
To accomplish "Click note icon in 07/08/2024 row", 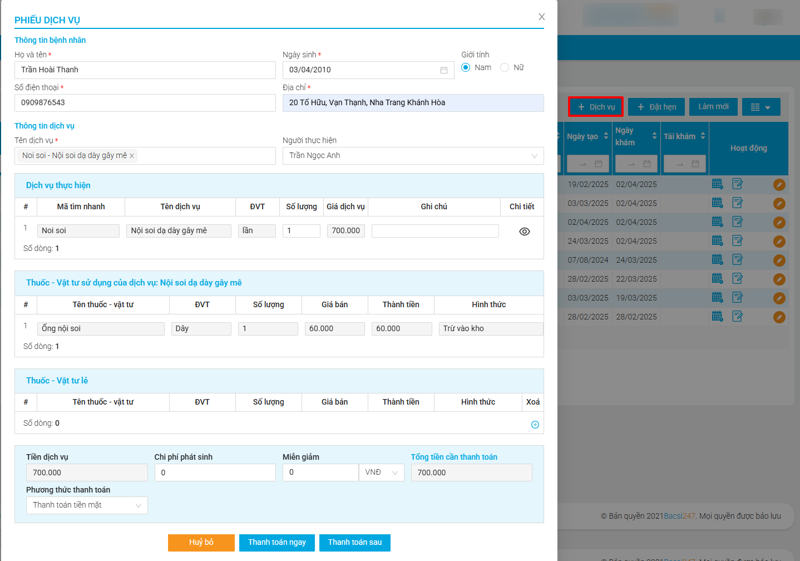I will (x=738, y=260).
